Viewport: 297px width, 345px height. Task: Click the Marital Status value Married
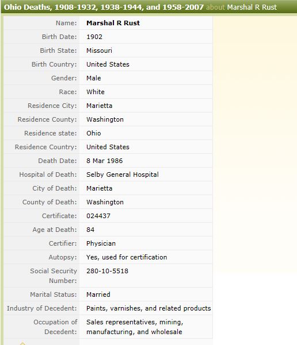click(98, 294)
